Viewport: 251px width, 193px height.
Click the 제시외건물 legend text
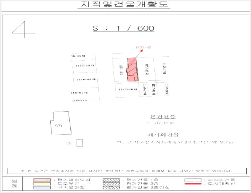(221, 180)
